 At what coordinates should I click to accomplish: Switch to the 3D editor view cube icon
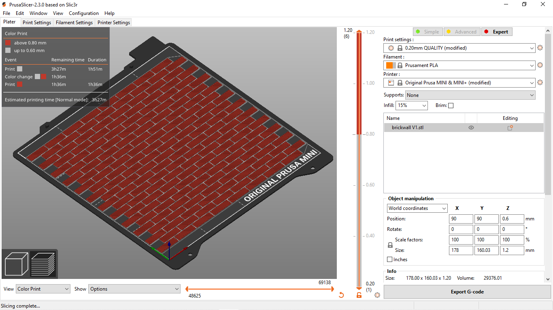pyautogui.click(x=16, y=264)
